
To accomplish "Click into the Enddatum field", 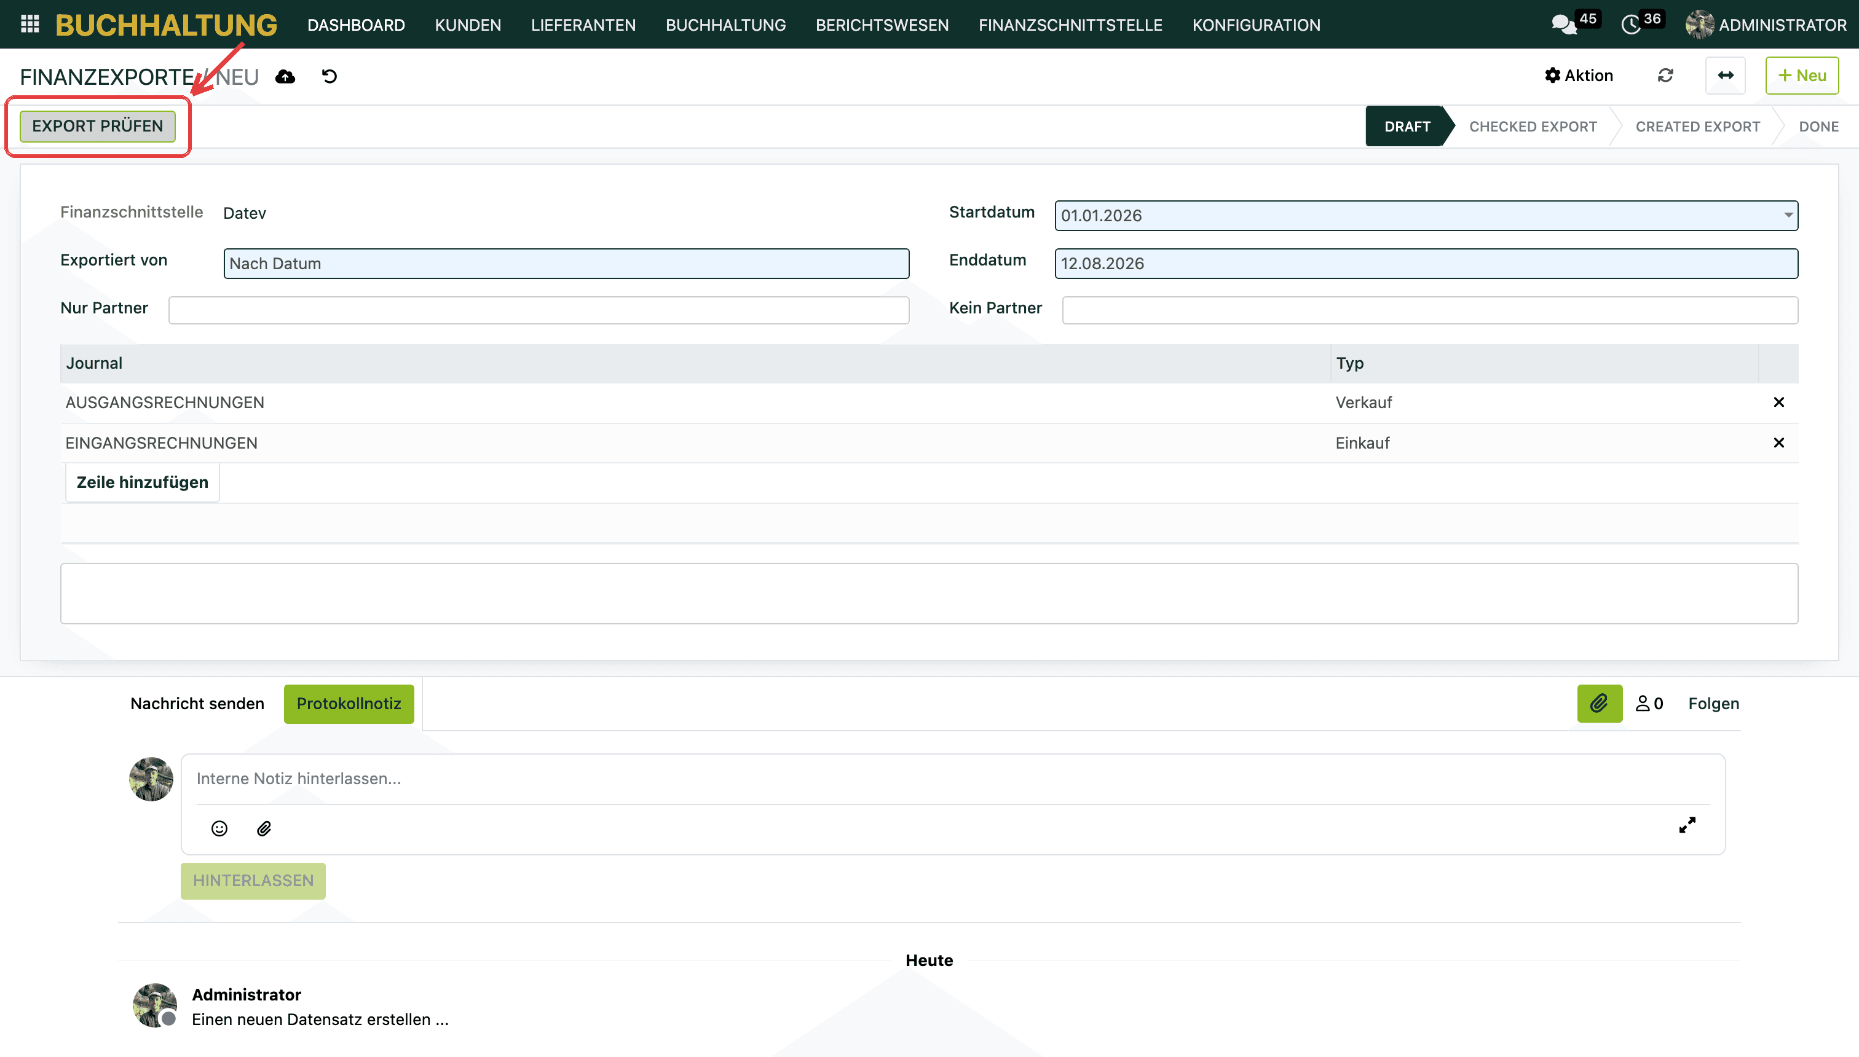I will [1426, 264].
